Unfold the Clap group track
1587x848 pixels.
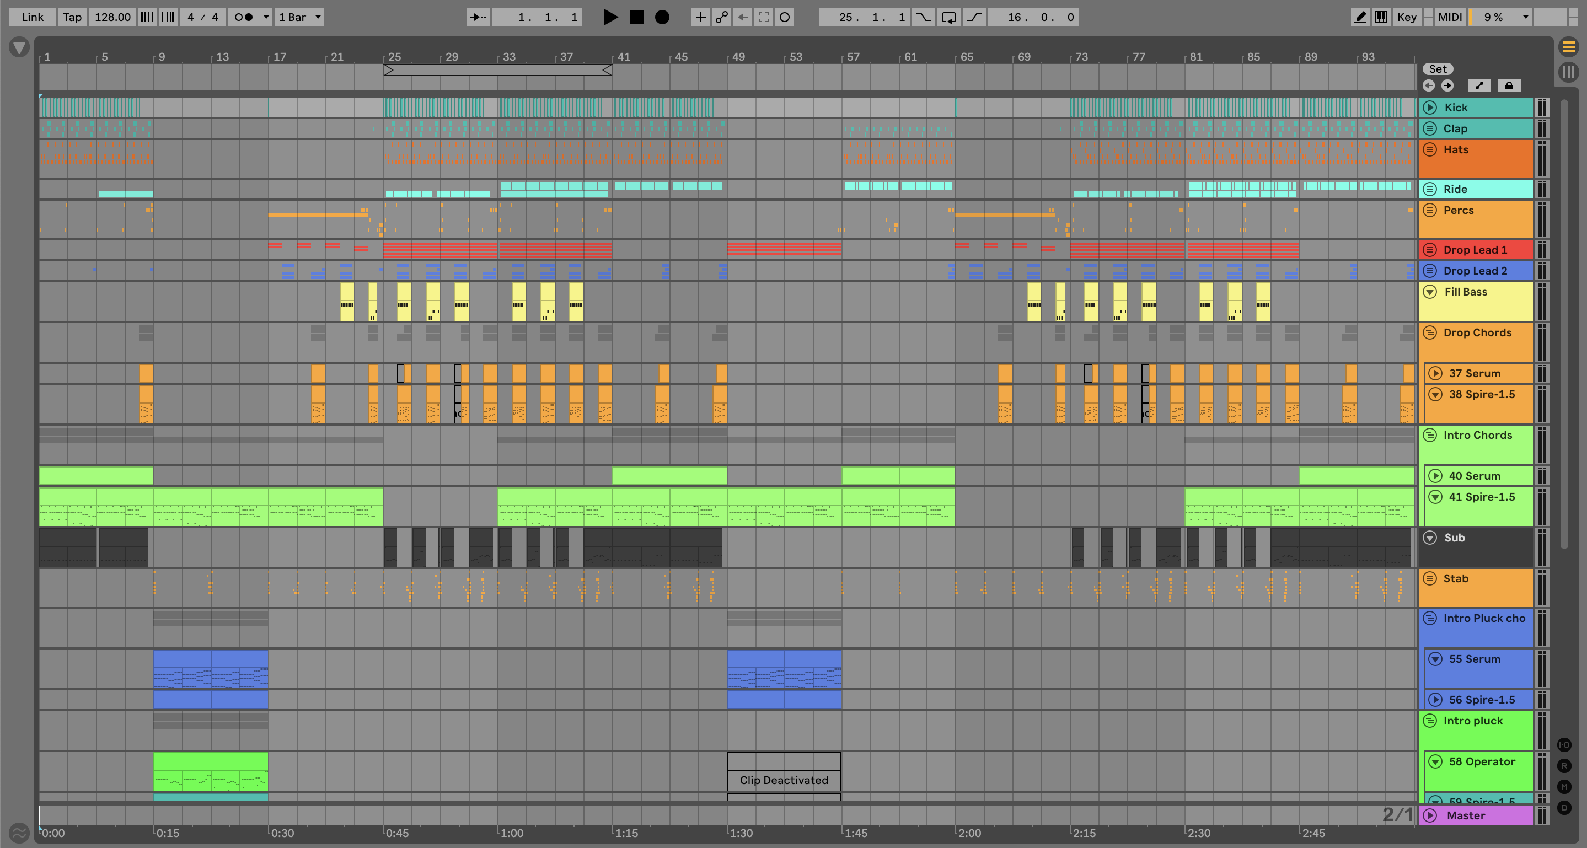point(1430,128)
